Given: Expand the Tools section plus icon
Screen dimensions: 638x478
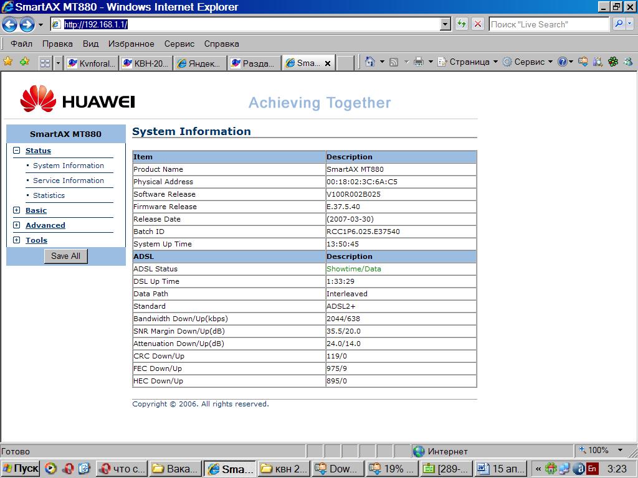Looking at the screenshot, I should [x=16, y=240].
